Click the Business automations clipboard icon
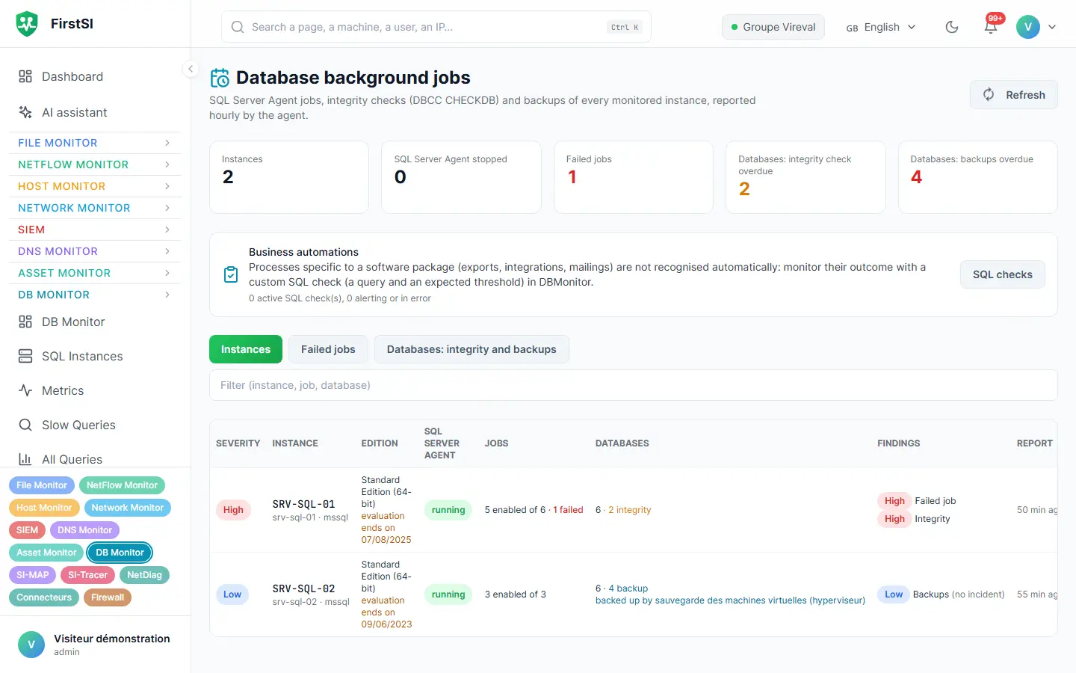Image resolution: width=1076 pixels, height=673 pixels. click(231, 274)
